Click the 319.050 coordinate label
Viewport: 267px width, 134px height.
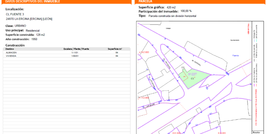[222, 133]
